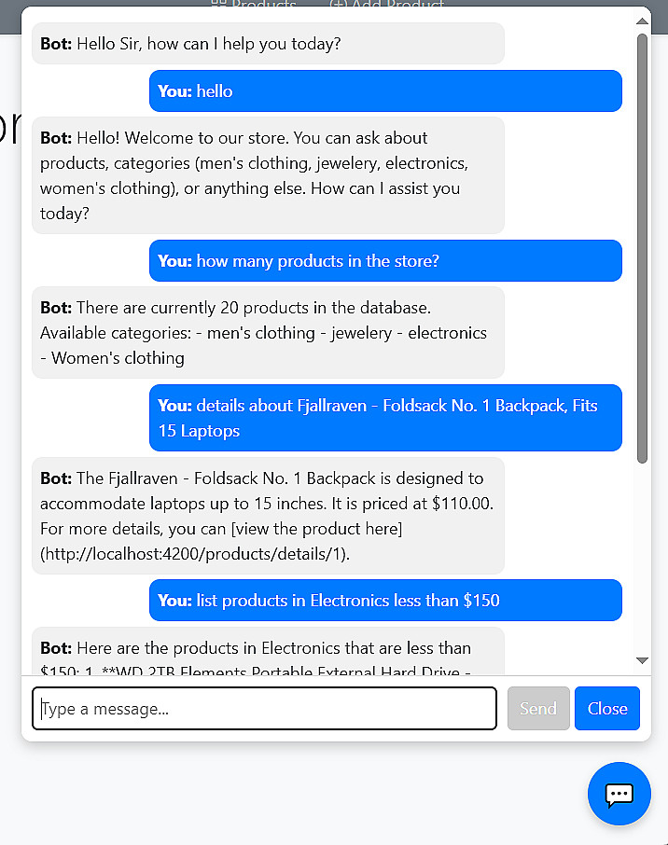
Task: Click the chat scrollbar thumb
Action: coord(642,247)
